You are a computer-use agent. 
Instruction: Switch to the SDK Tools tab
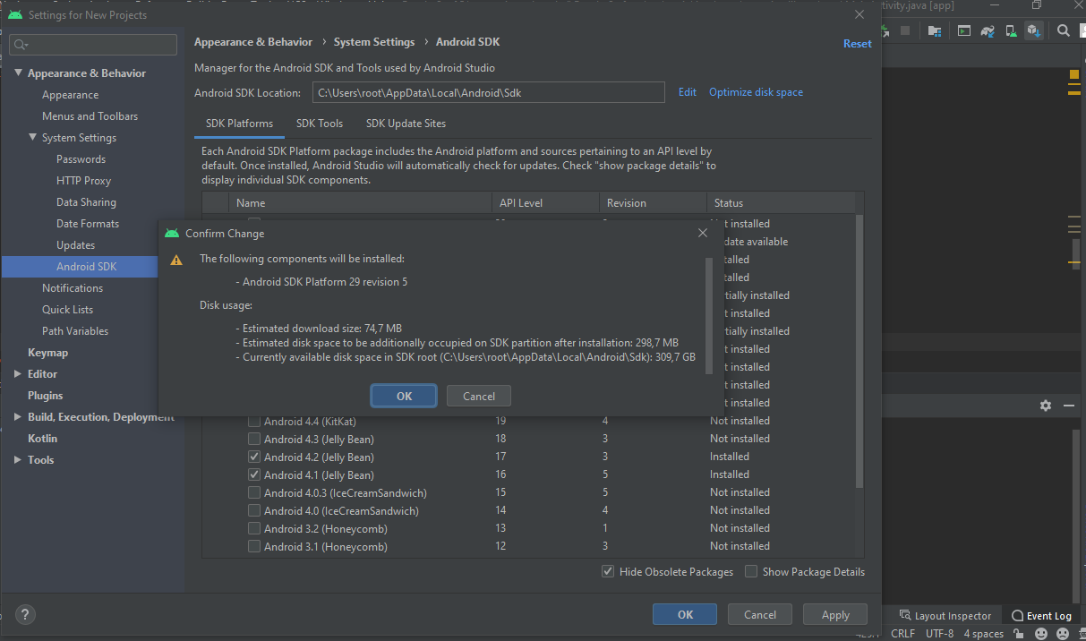pyautogui.click(x=320, y=124)
